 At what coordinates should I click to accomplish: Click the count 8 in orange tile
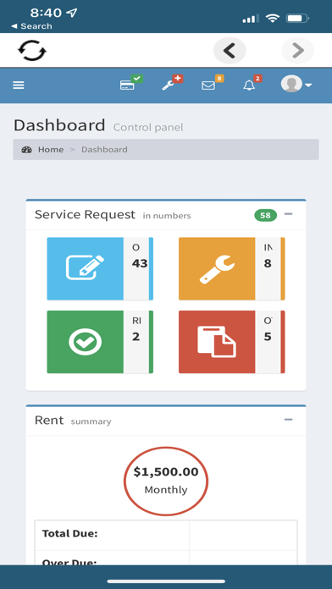click(268, 264)
